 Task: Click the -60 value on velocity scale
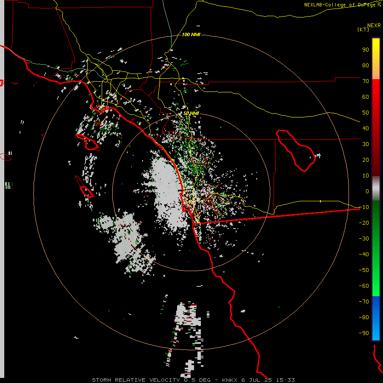[364, 286]
